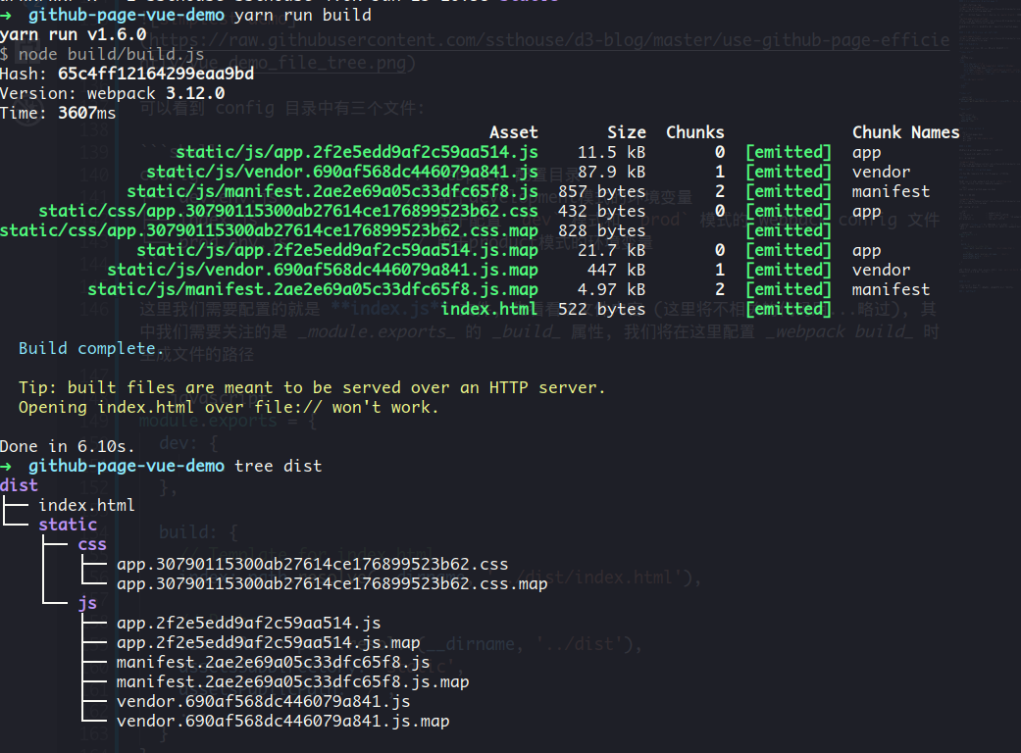The height and width of the screenshot is (753, 1021).
Task: Click the tree dist command text
Action: [x=278, y=466]
